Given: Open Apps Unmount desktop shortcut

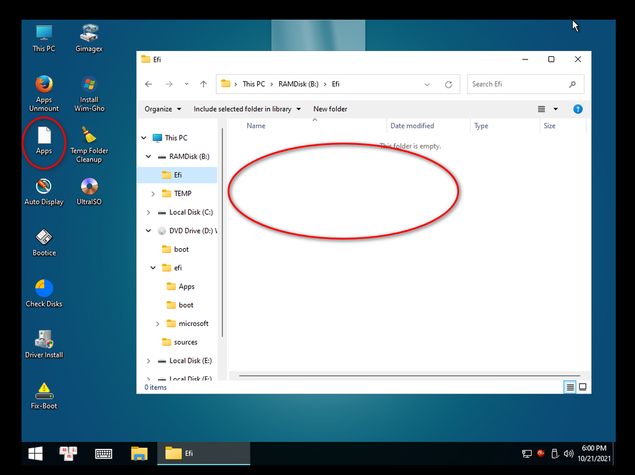Looking at the screenshot, I should 44,94.
